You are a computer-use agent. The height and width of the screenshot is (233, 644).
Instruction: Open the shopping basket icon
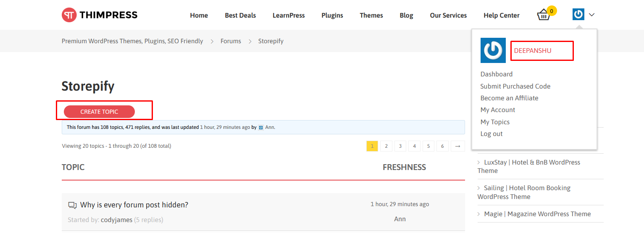tap(543, 16)
